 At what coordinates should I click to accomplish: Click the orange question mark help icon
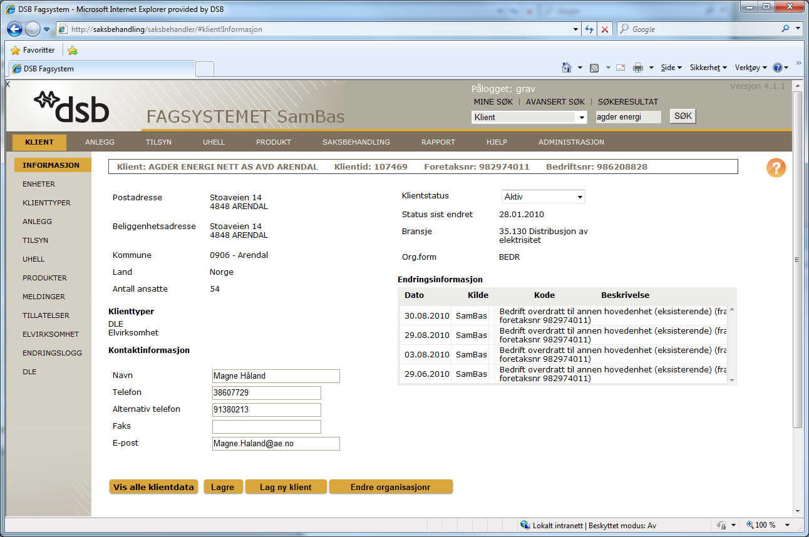point(776,168)
